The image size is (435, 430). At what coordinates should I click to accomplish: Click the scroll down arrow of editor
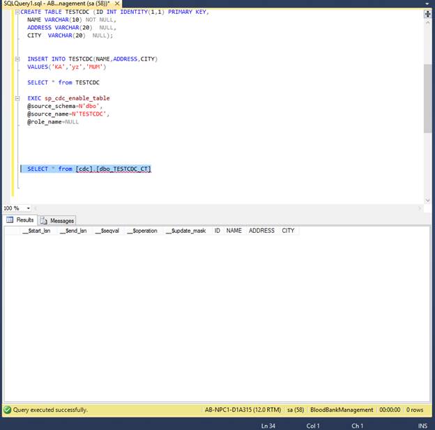click(427, 200)
